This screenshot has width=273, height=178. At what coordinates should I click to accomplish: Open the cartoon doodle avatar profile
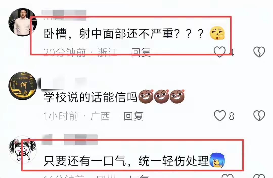click(x=23, y=150)
